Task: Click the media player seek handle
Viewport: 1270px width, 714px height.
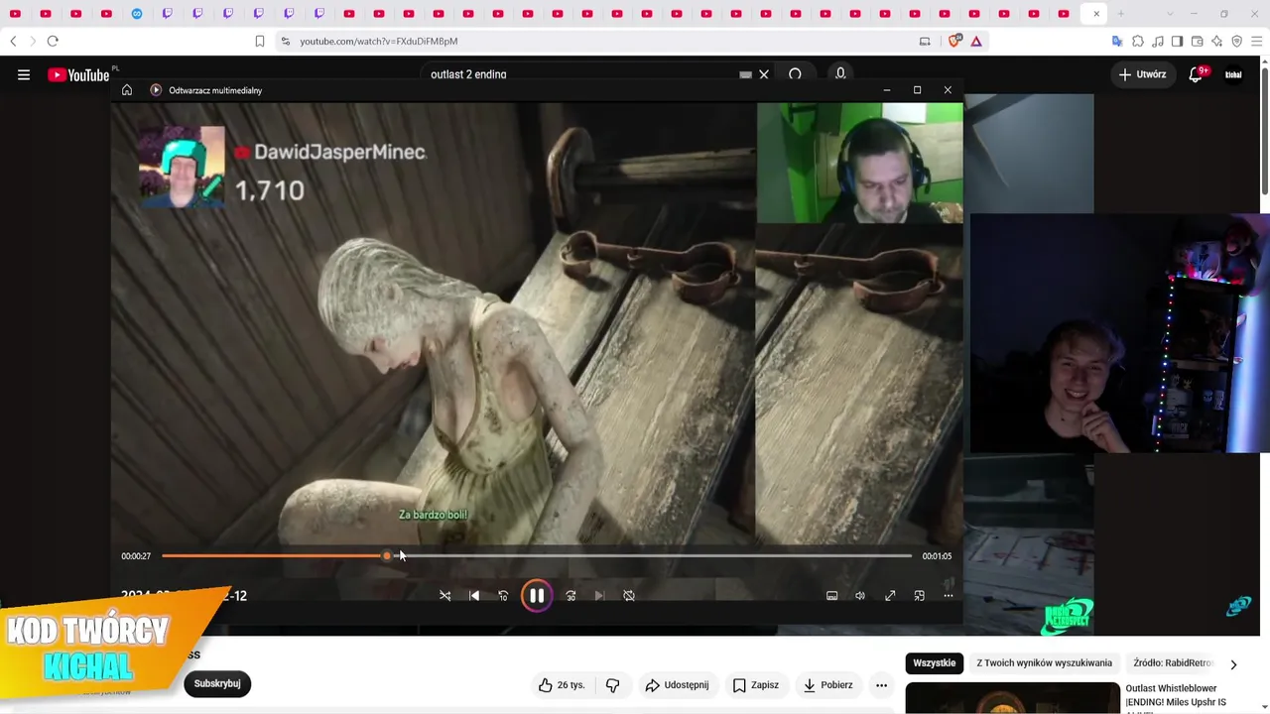Action: (387, 556)
